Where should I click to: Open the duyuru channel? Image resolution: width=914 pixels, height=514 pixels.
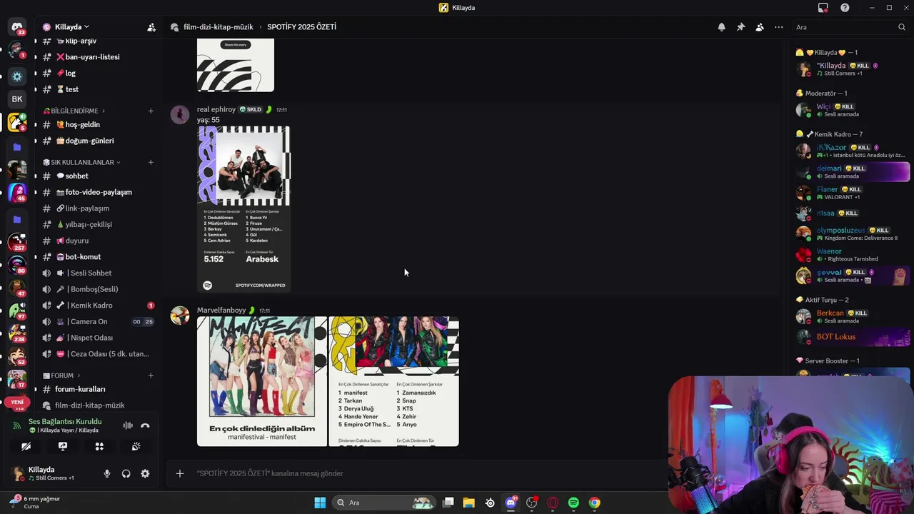pos(98,241)
